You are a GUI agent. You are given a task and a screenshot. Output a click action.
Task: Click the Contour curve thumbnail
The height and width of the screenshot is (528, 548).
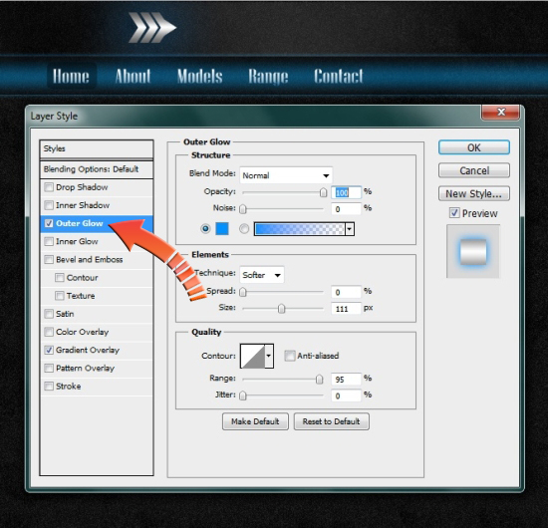[x=253, y=356]
